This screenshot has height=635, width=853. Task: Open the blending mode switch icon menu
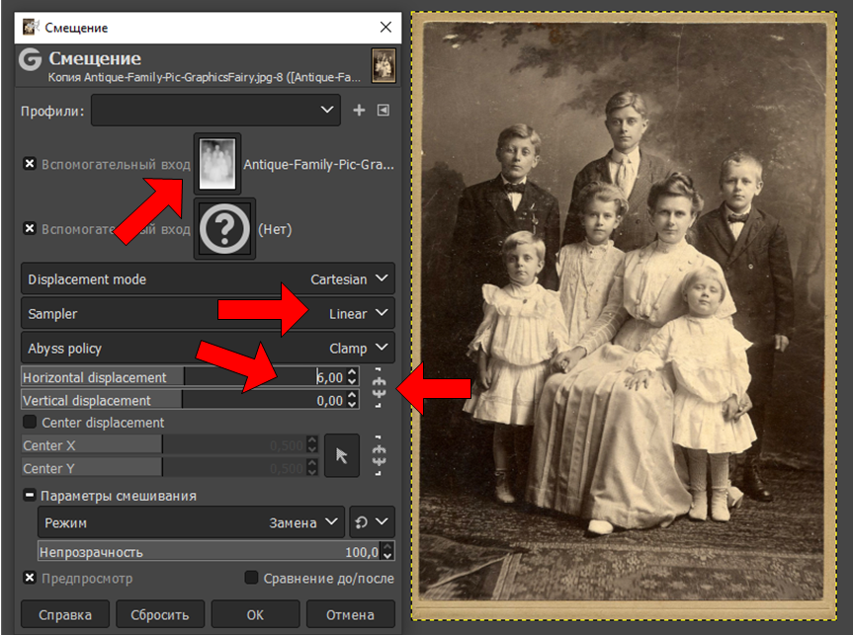[x=372, y=521]
